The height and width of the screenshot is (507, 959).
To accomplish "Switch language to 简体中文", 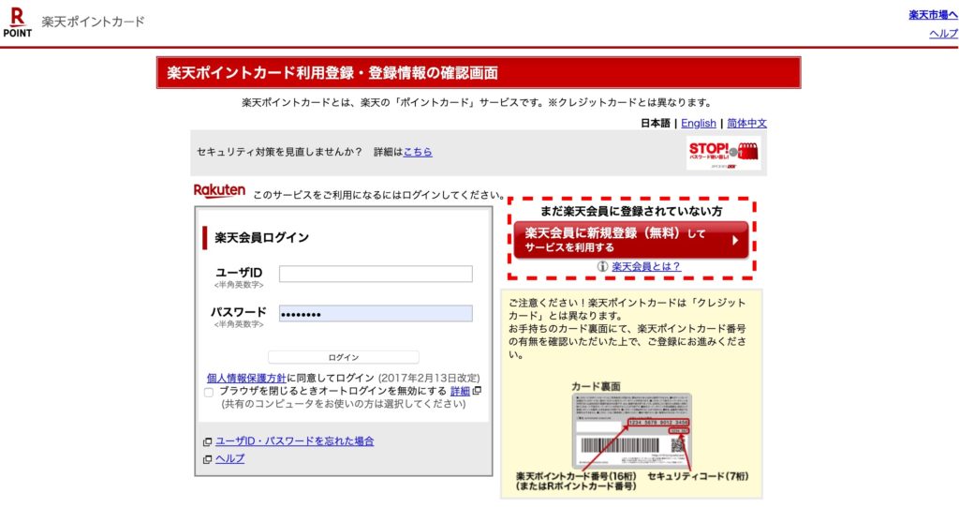I will point(746,124).
